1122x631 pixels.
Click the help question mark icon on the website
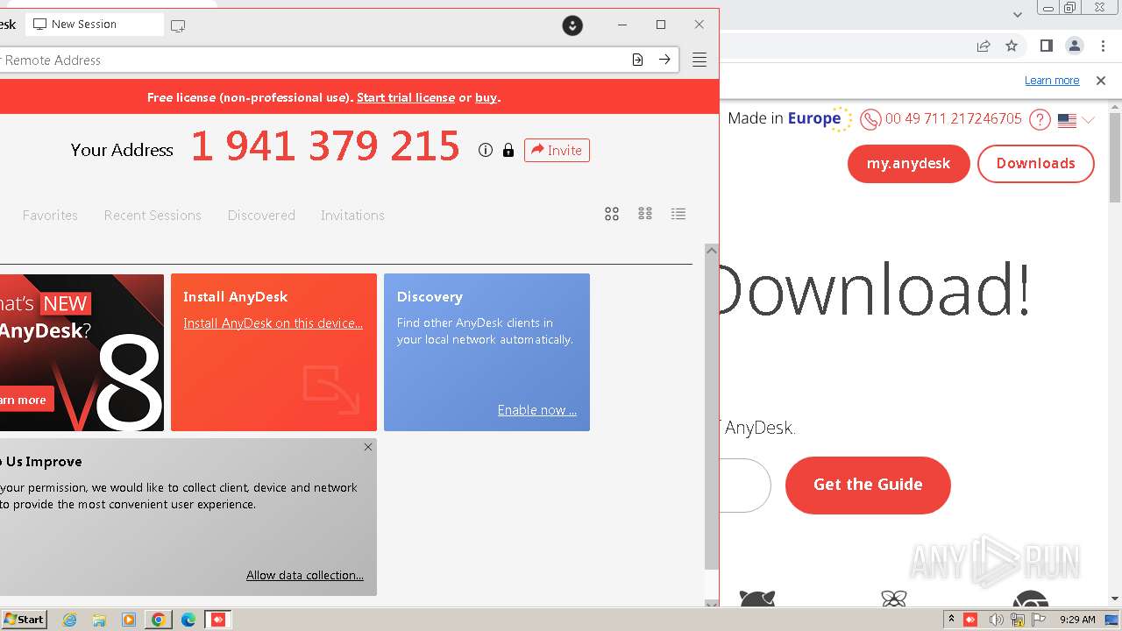click(x=1040, y=120)
